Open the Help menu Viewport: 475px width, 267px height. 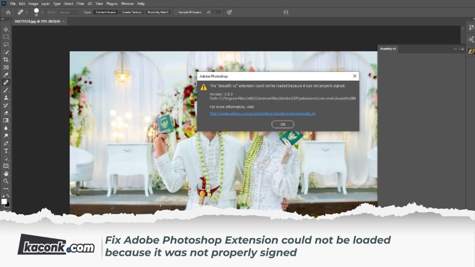(141, 4)
